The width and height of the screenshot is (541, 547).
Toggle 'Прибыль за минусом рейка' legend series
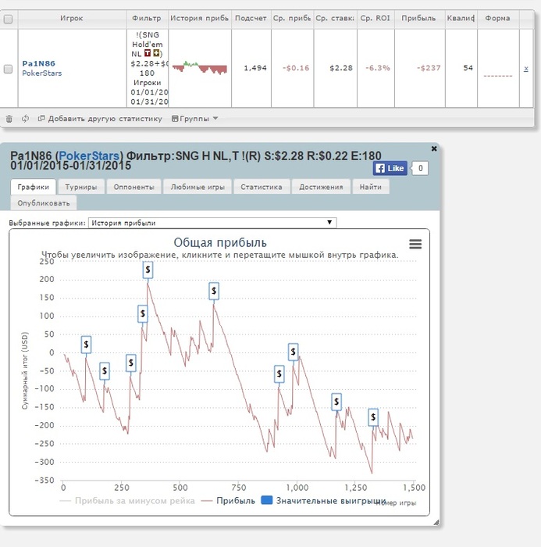point(127,501)
